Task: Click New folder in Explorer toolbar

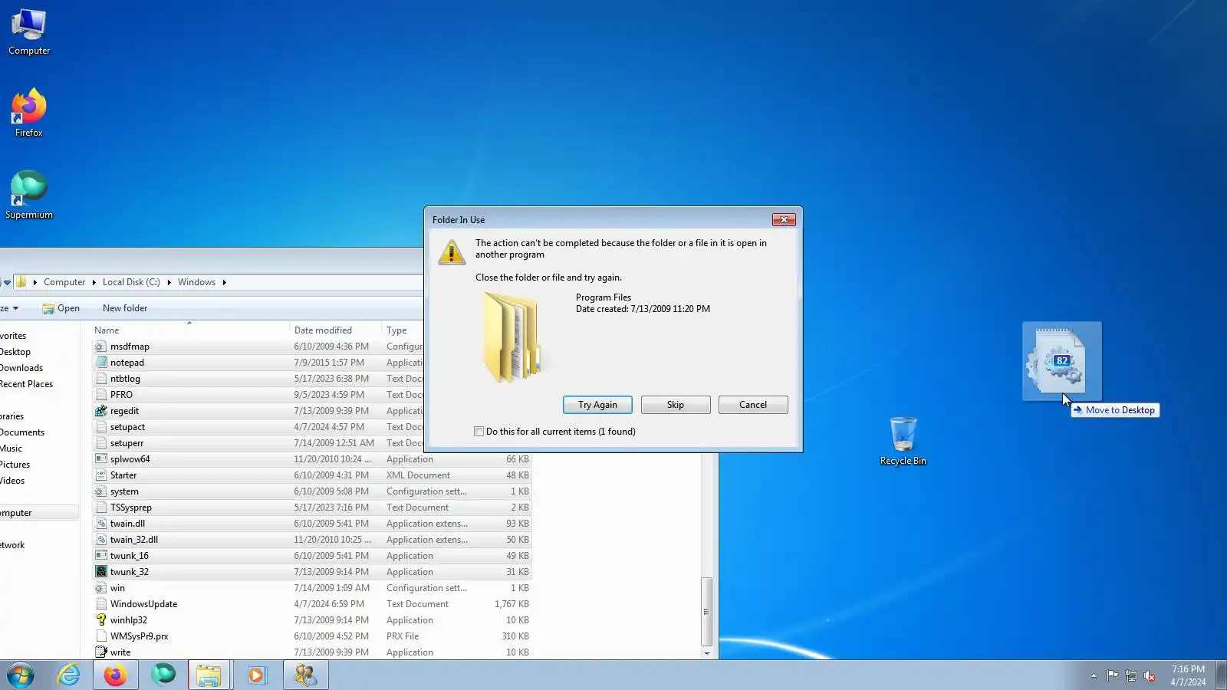Action: [125, 308]
